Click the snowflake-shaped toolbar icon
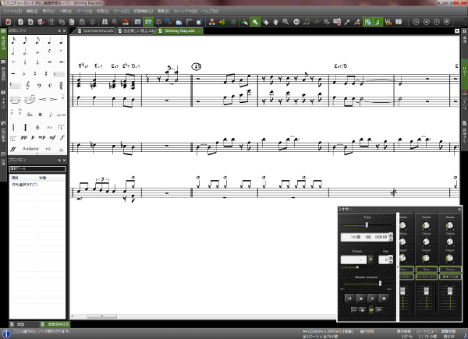Screen dimensions: 468x339 [x=158, y=22]
